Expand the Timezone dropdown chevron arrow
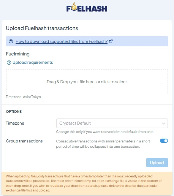The height and width of the screenshot is (196, 174). [x=163, y=123]
